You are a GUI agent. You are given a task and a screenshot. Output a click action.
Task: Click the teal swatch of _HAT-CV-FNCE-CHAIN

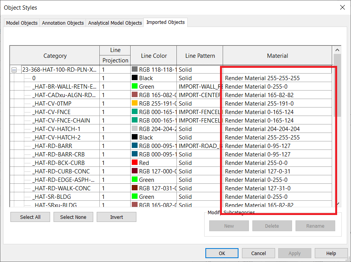(134, 120)
